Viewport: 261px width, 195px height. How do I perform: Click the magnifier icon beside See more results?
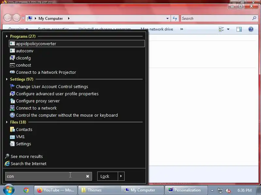(x=7, y=156)
